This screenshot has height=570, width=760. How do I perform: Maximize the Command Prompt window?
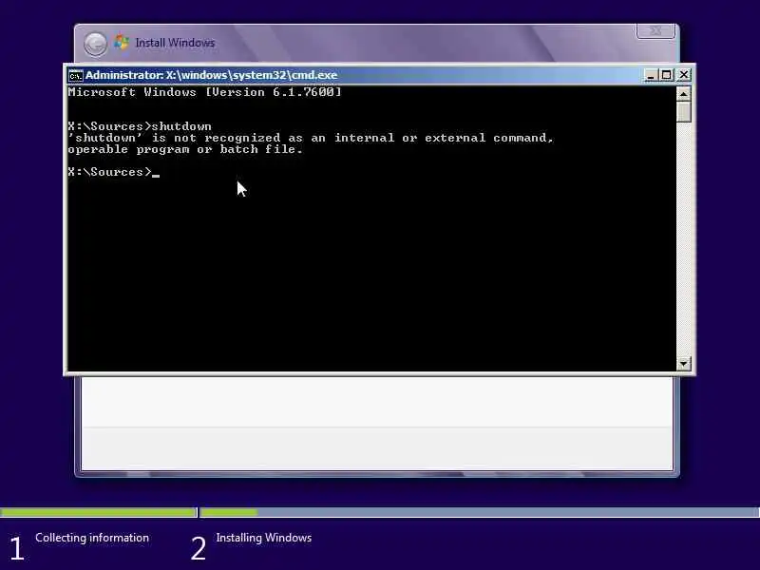point(667,75)
